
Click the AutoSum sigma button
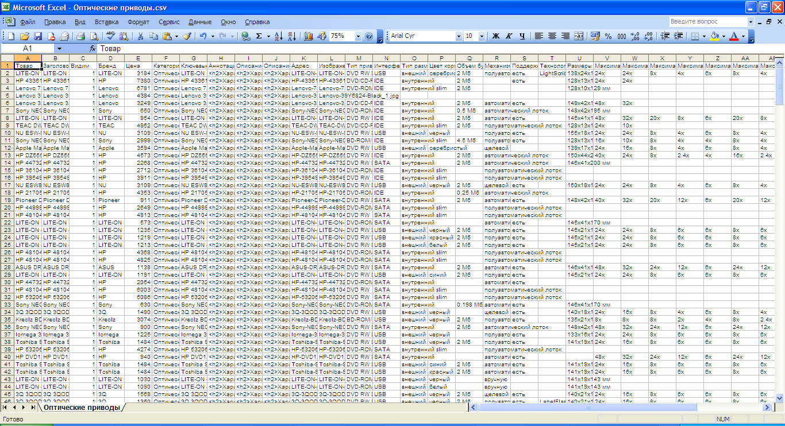259,36
